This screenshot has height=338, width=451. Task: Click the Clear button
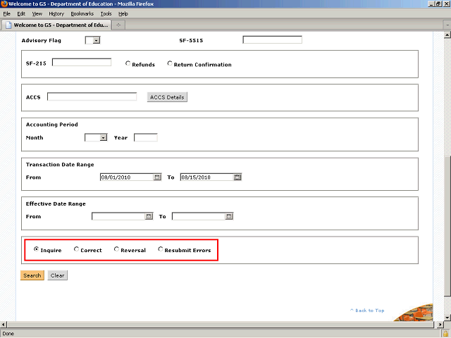pyautogui.click(x=58, y=275)
